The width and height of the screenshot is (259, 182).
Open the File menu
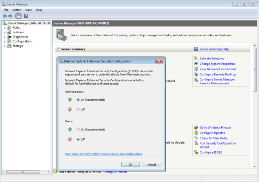coord(6,10)
